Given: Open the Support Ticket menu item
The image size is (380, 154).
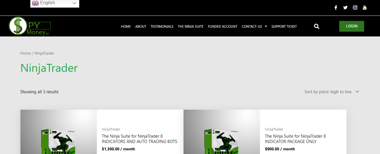Looking at the screenshot, I should click(284, 26).
